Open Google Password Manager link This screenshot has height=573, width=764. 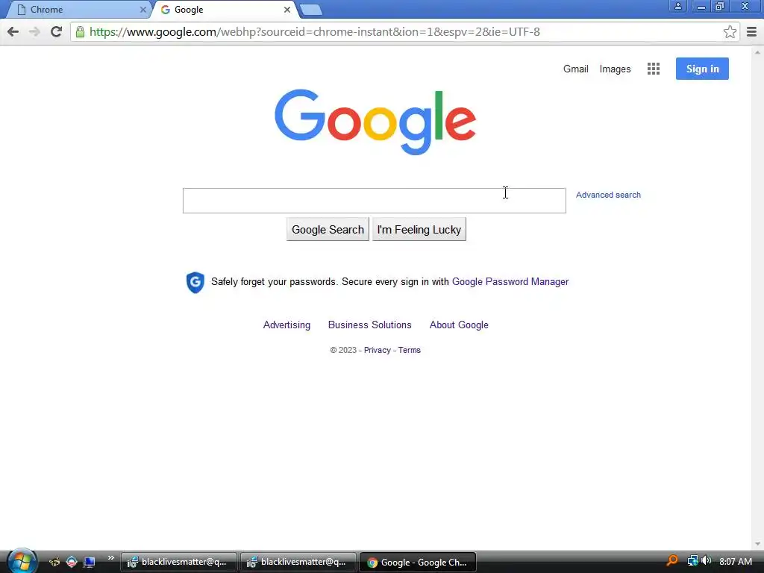pos(510,281)
